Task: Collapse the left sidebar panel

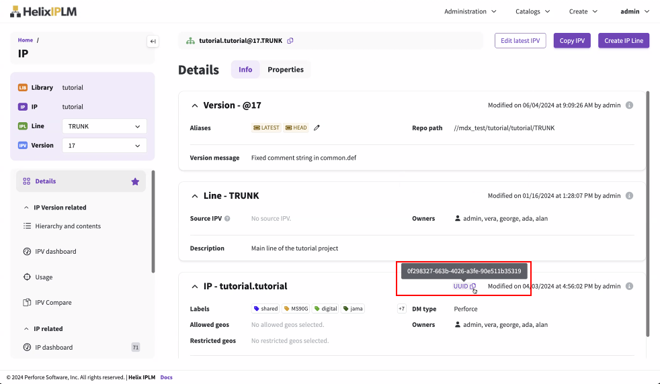Action: (x=153, y=42)
